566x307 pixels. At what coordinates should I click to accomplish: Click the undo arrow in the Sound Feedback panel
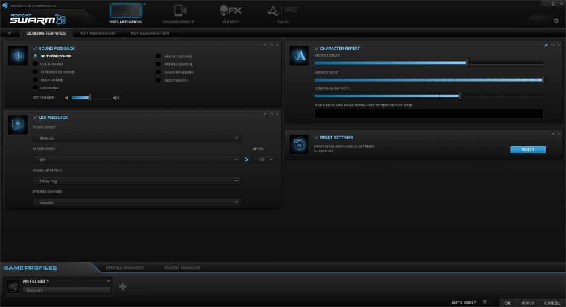[272, 45]
